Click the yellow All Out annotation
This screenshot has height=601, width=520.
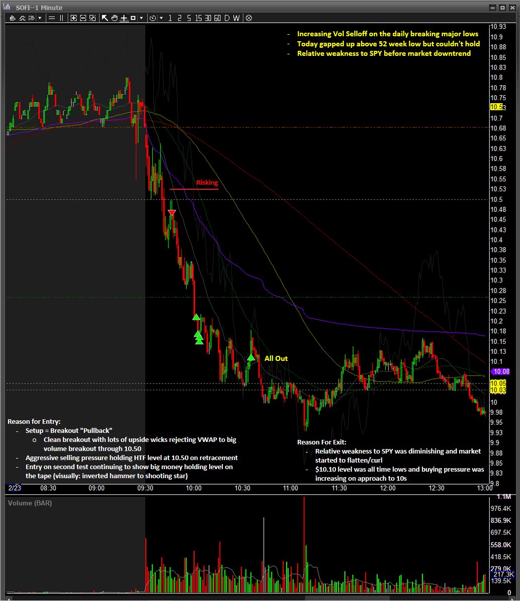point(276,358)
